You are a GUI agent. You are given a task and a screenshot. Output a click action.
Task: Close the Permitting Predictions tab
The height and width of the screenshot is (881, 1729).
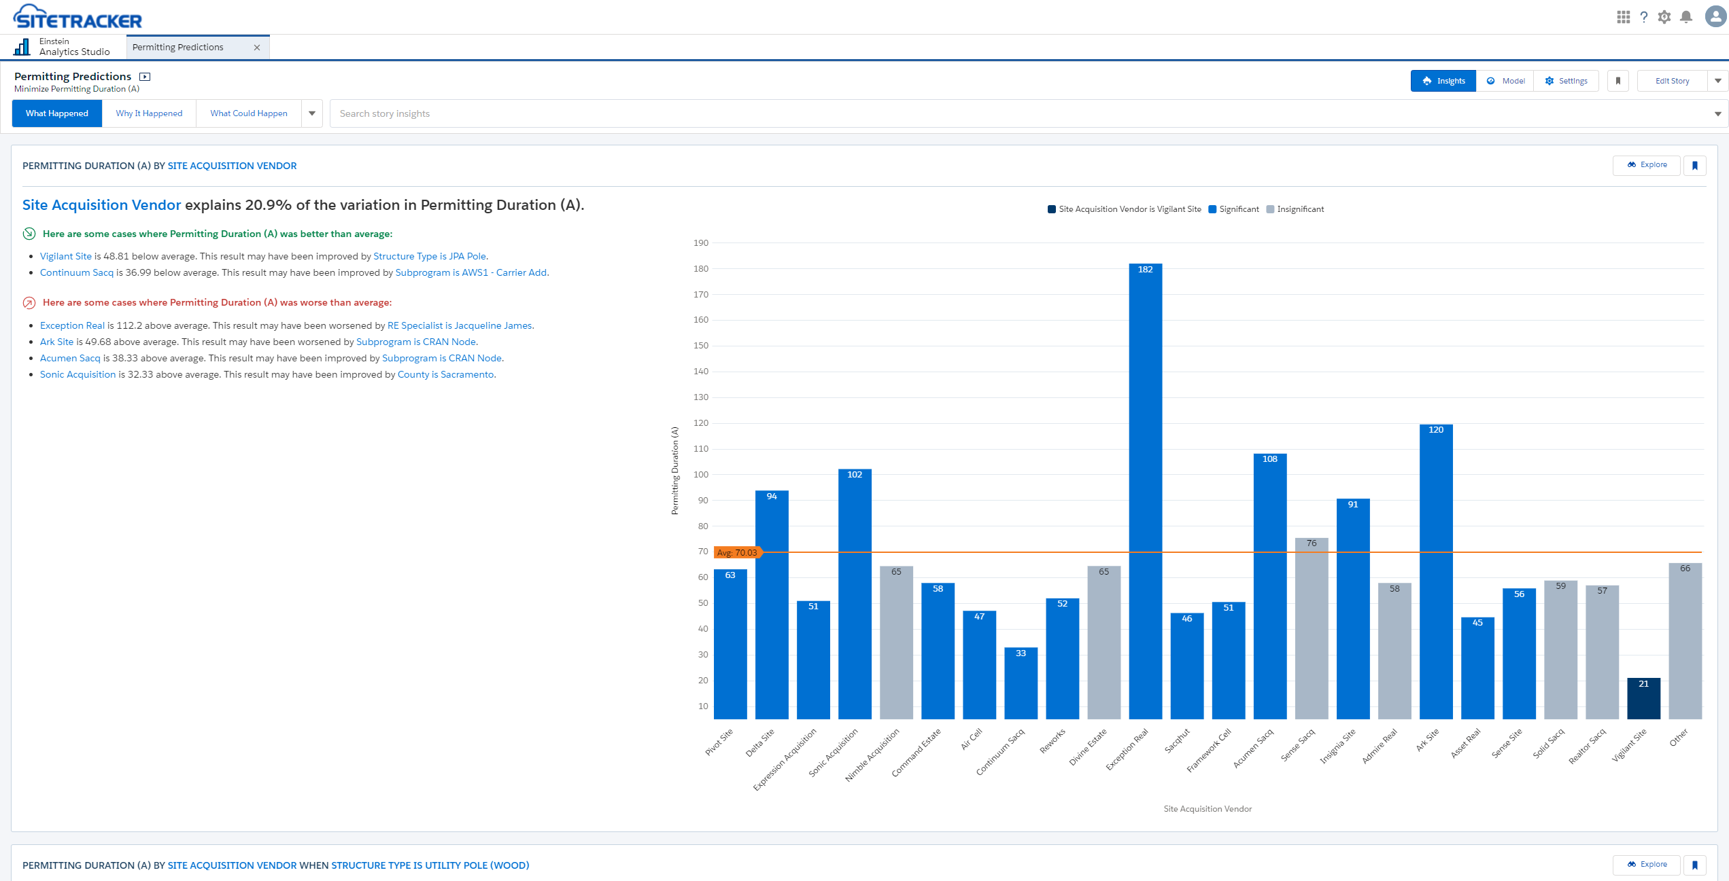[257, 48]
